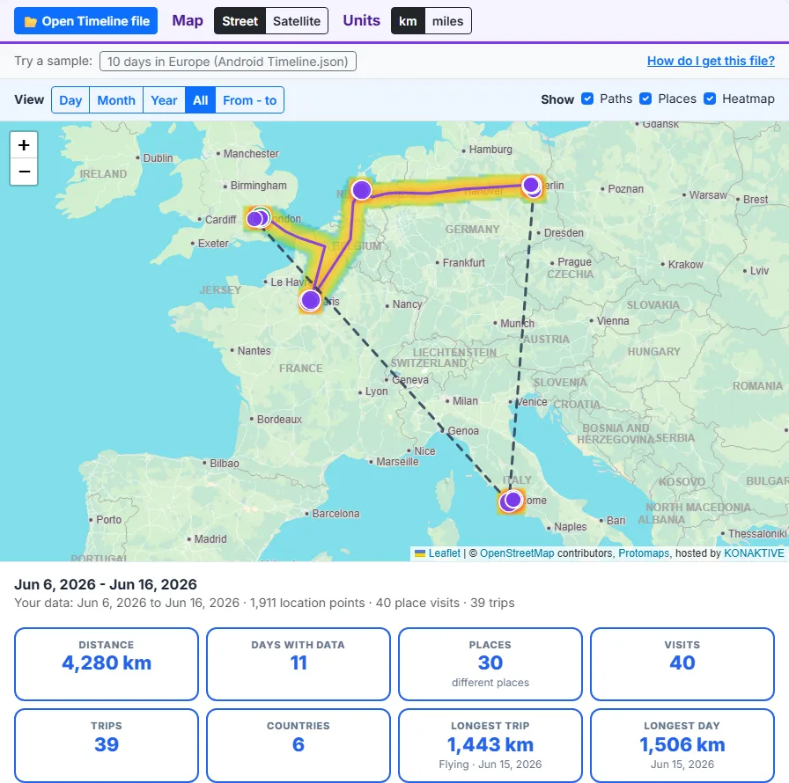Set units to km
The image size is (789, 783).
pos(408,21)
